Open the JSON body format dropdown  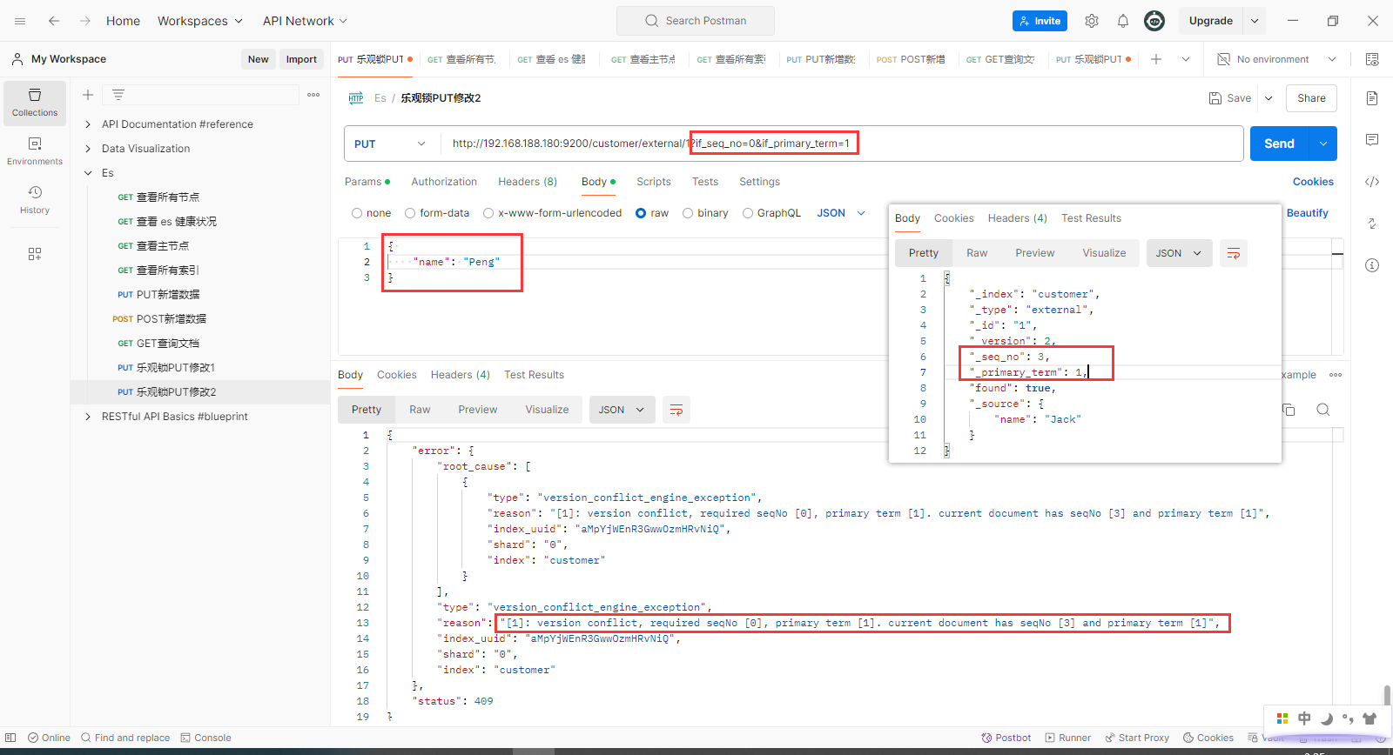coord(841,213)
